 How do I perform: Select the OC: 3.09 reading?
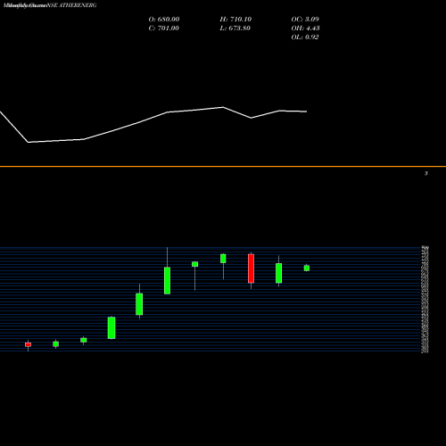point(305,19)
